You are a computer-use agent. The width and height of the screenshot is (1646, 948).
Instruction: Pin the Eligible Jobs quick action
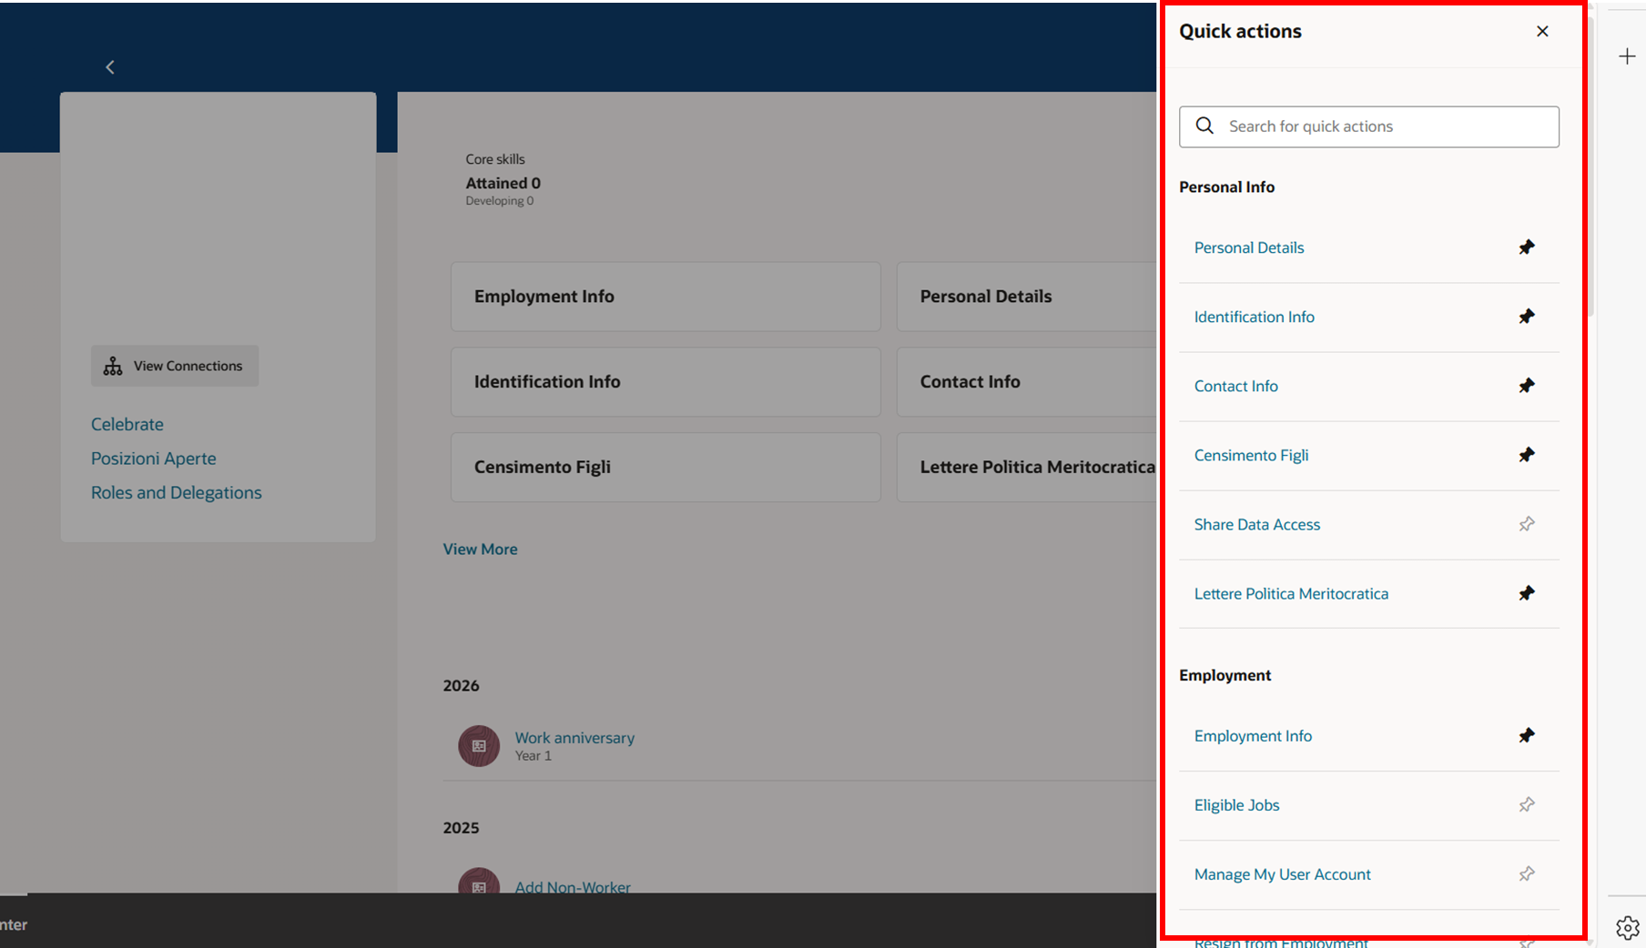[x=1527, y=804]
